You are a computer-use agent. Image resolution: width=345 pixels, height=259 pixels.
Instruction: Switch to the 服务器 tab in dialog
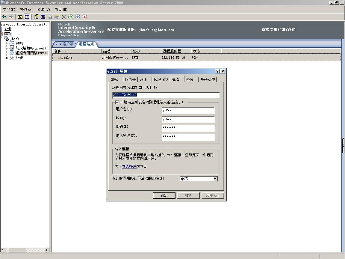[130, 79]
